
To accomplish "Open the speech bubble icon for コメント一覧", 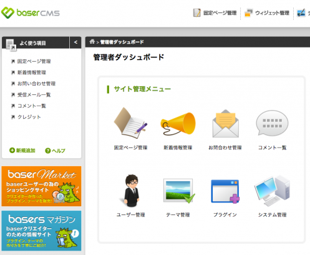I will [x=272, y=123].
